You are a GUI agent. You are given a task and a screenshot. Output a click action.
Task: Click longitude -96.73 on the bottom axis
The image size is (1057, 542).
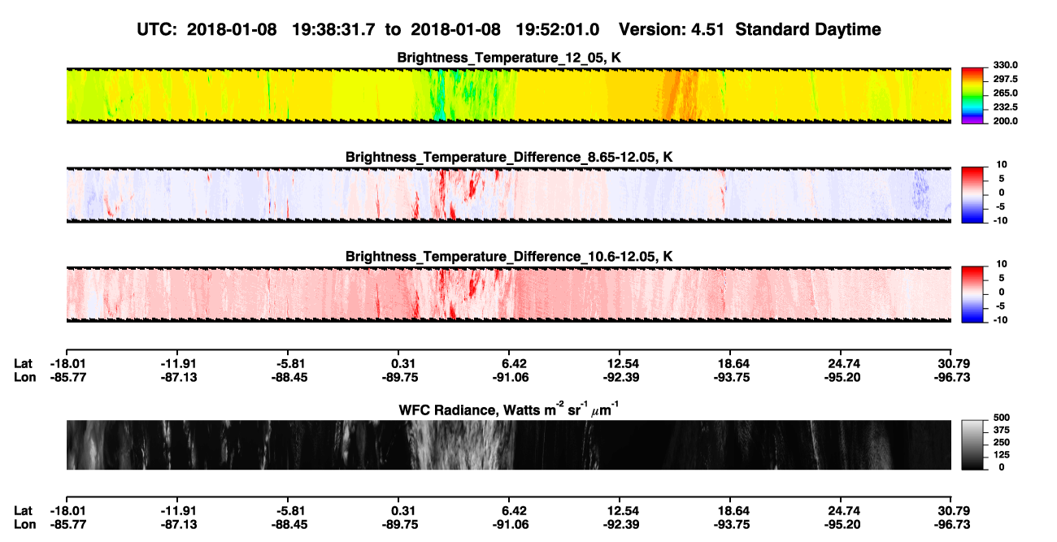pos(952,525)
